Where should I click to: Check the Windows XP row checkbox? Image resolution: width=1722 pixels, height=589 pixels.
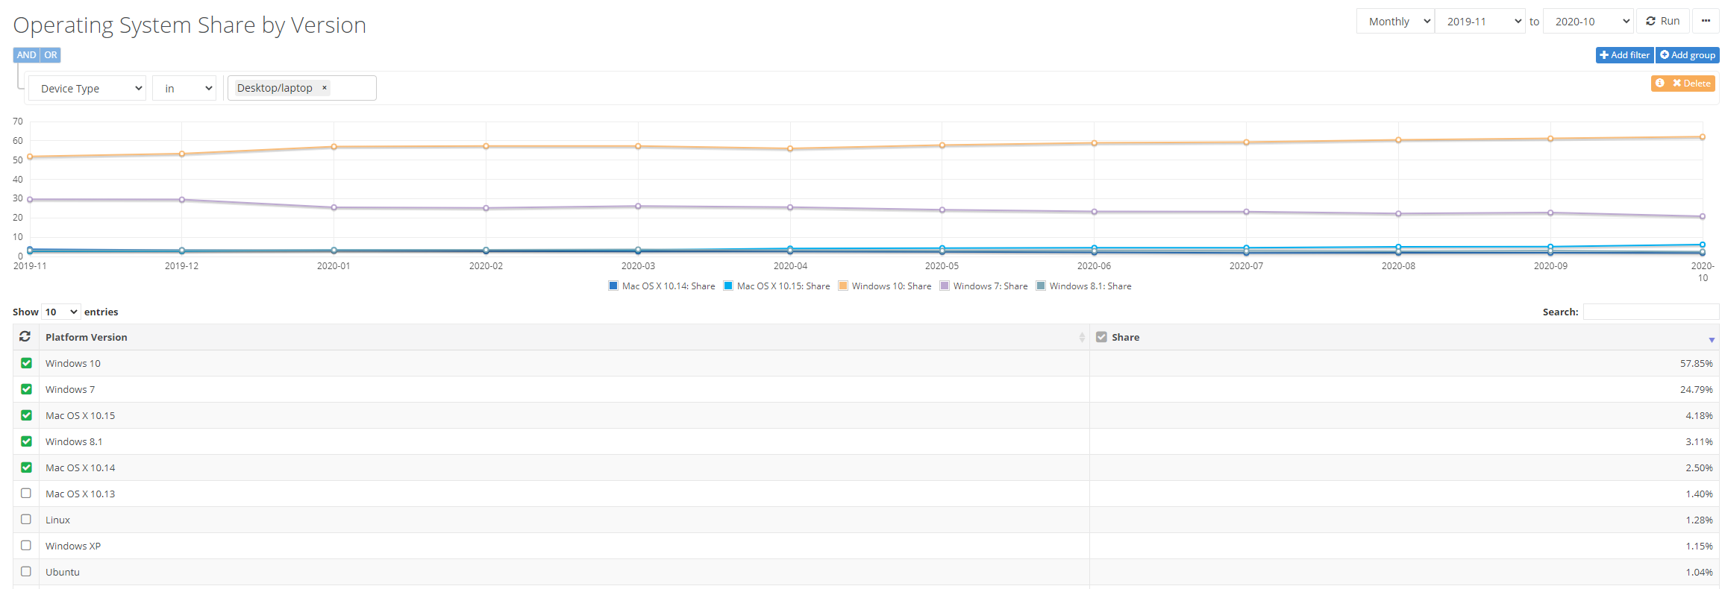click(26, 546)
